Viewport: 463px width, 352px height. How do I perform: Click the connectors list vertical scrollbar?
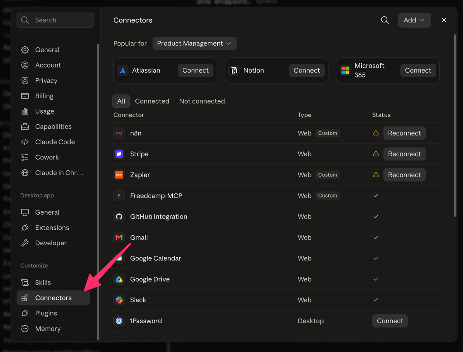pyautogui.click(x=455, y=125)
